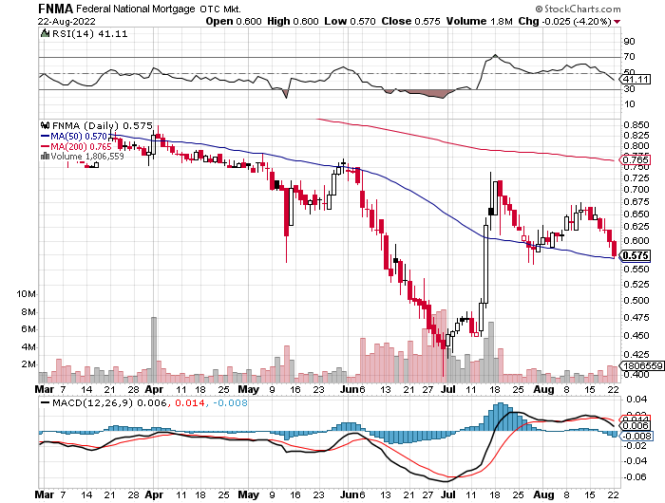Click the Jul label under price chart
665x503 pixels.
point(447,389)
